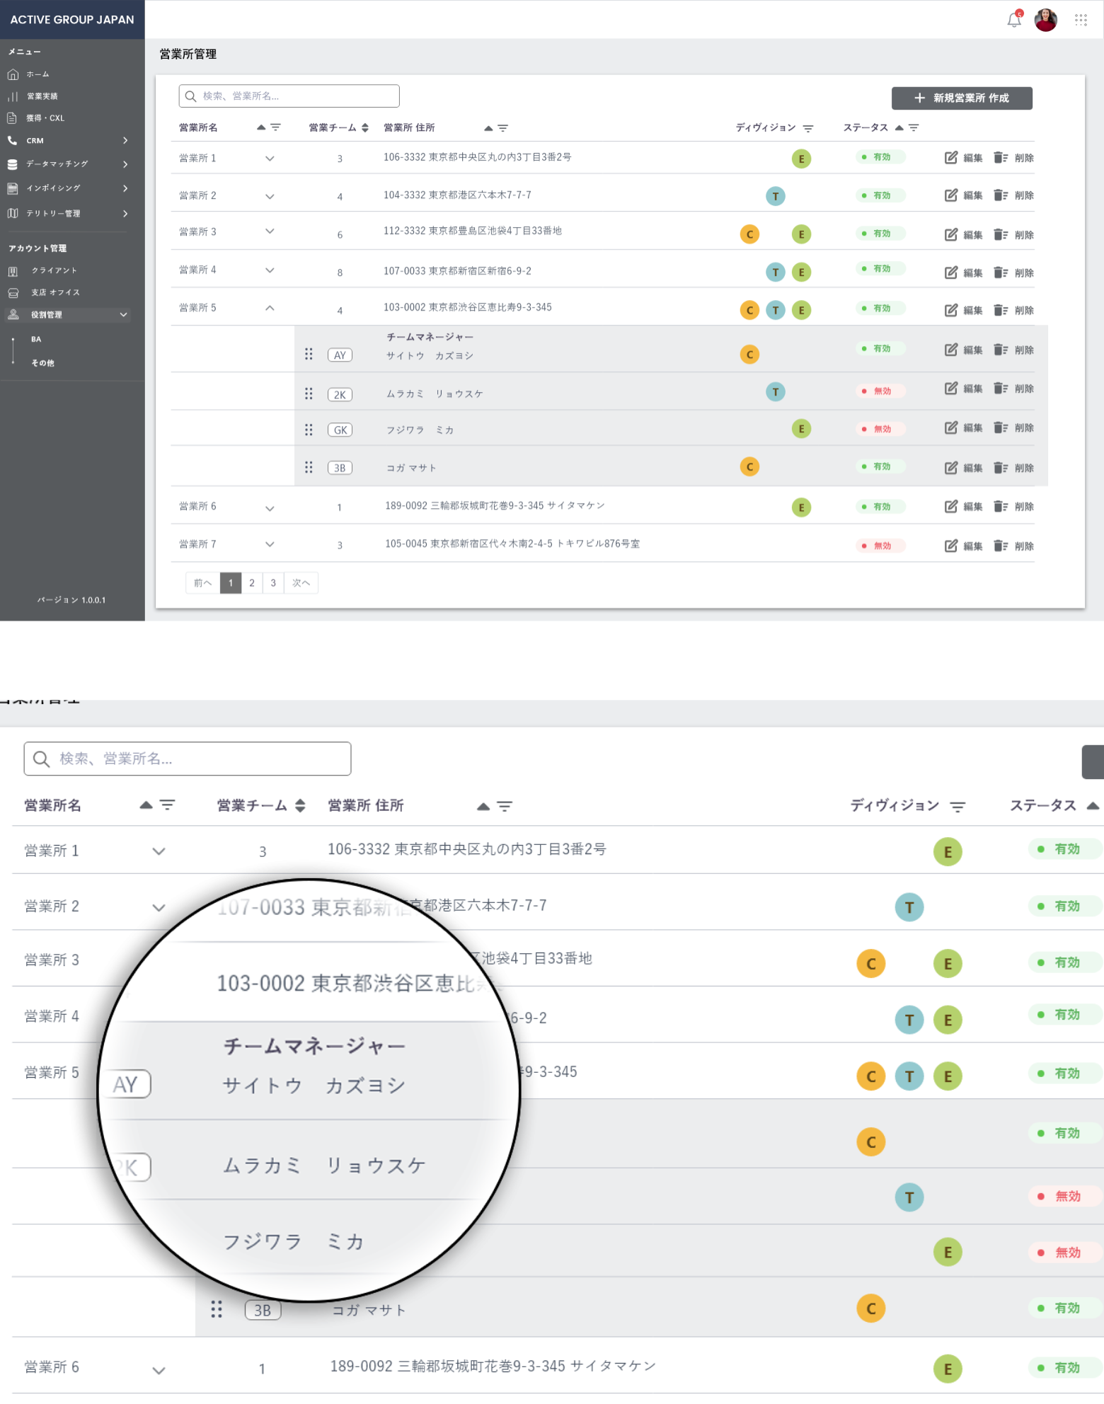
Task: Go to page 3 in pagination
Action: click(273, 583)
